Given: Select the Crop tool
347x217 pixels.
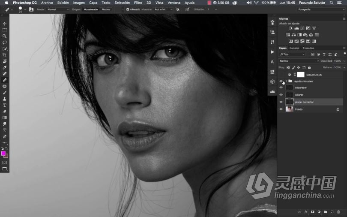Looking at the screenshot, I should pyautogui.click(x=4, y=55).
